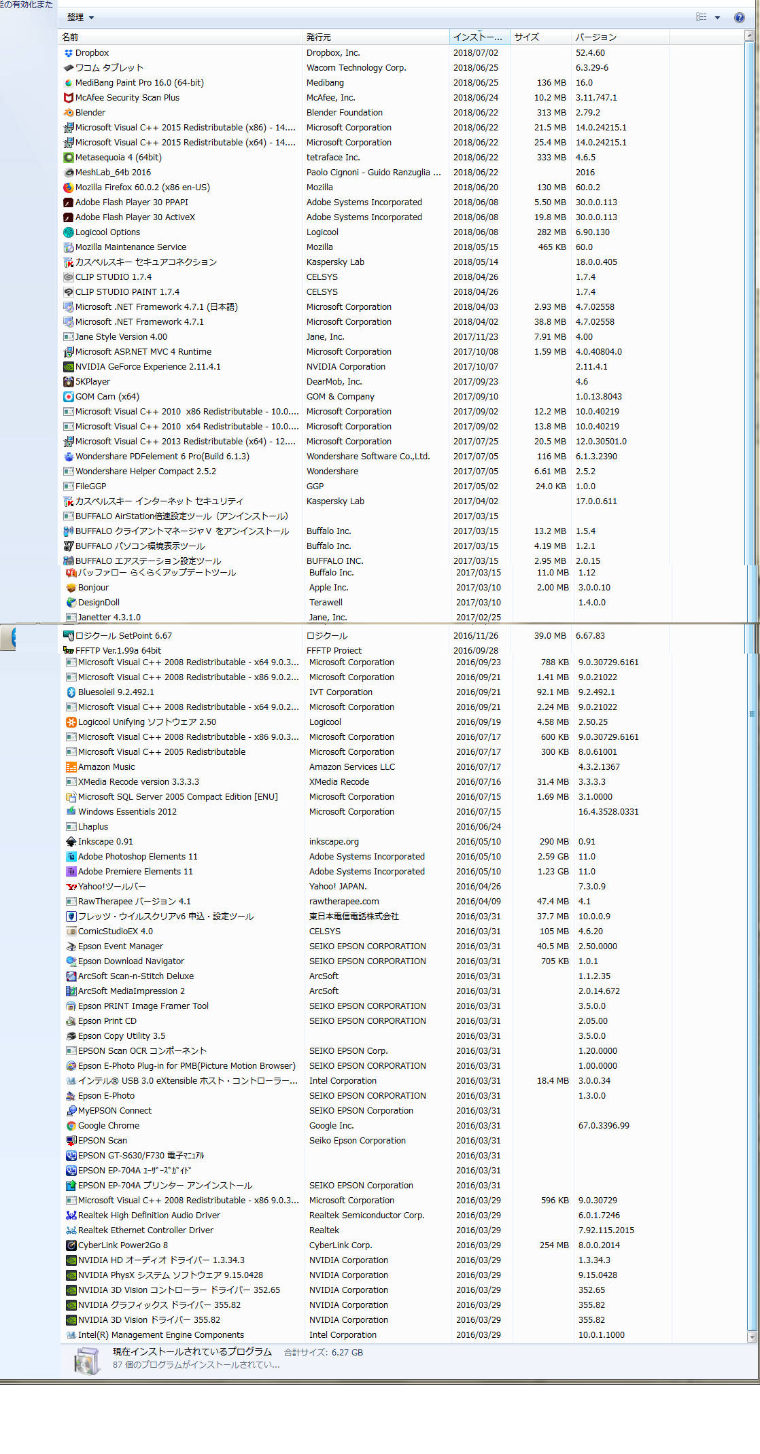This screenshot has width=760, height=1454.
Task: Click the scrollbar down arrow
Action: point(752,1337)
